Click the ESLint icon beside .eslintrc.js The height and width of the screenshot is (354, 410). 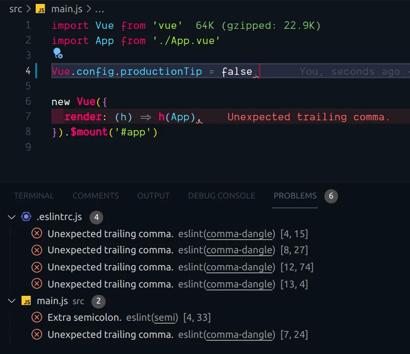coord(26,217)
